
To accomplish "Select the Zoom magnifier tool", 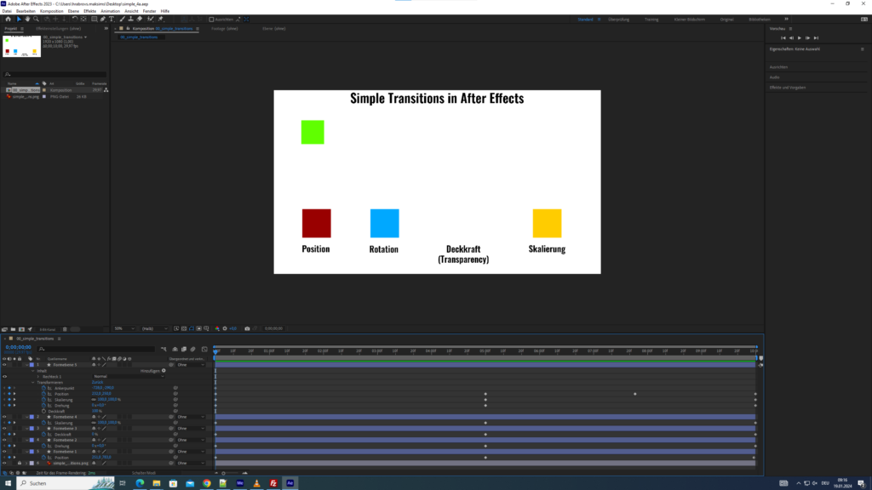I will (x=37, y=18).
